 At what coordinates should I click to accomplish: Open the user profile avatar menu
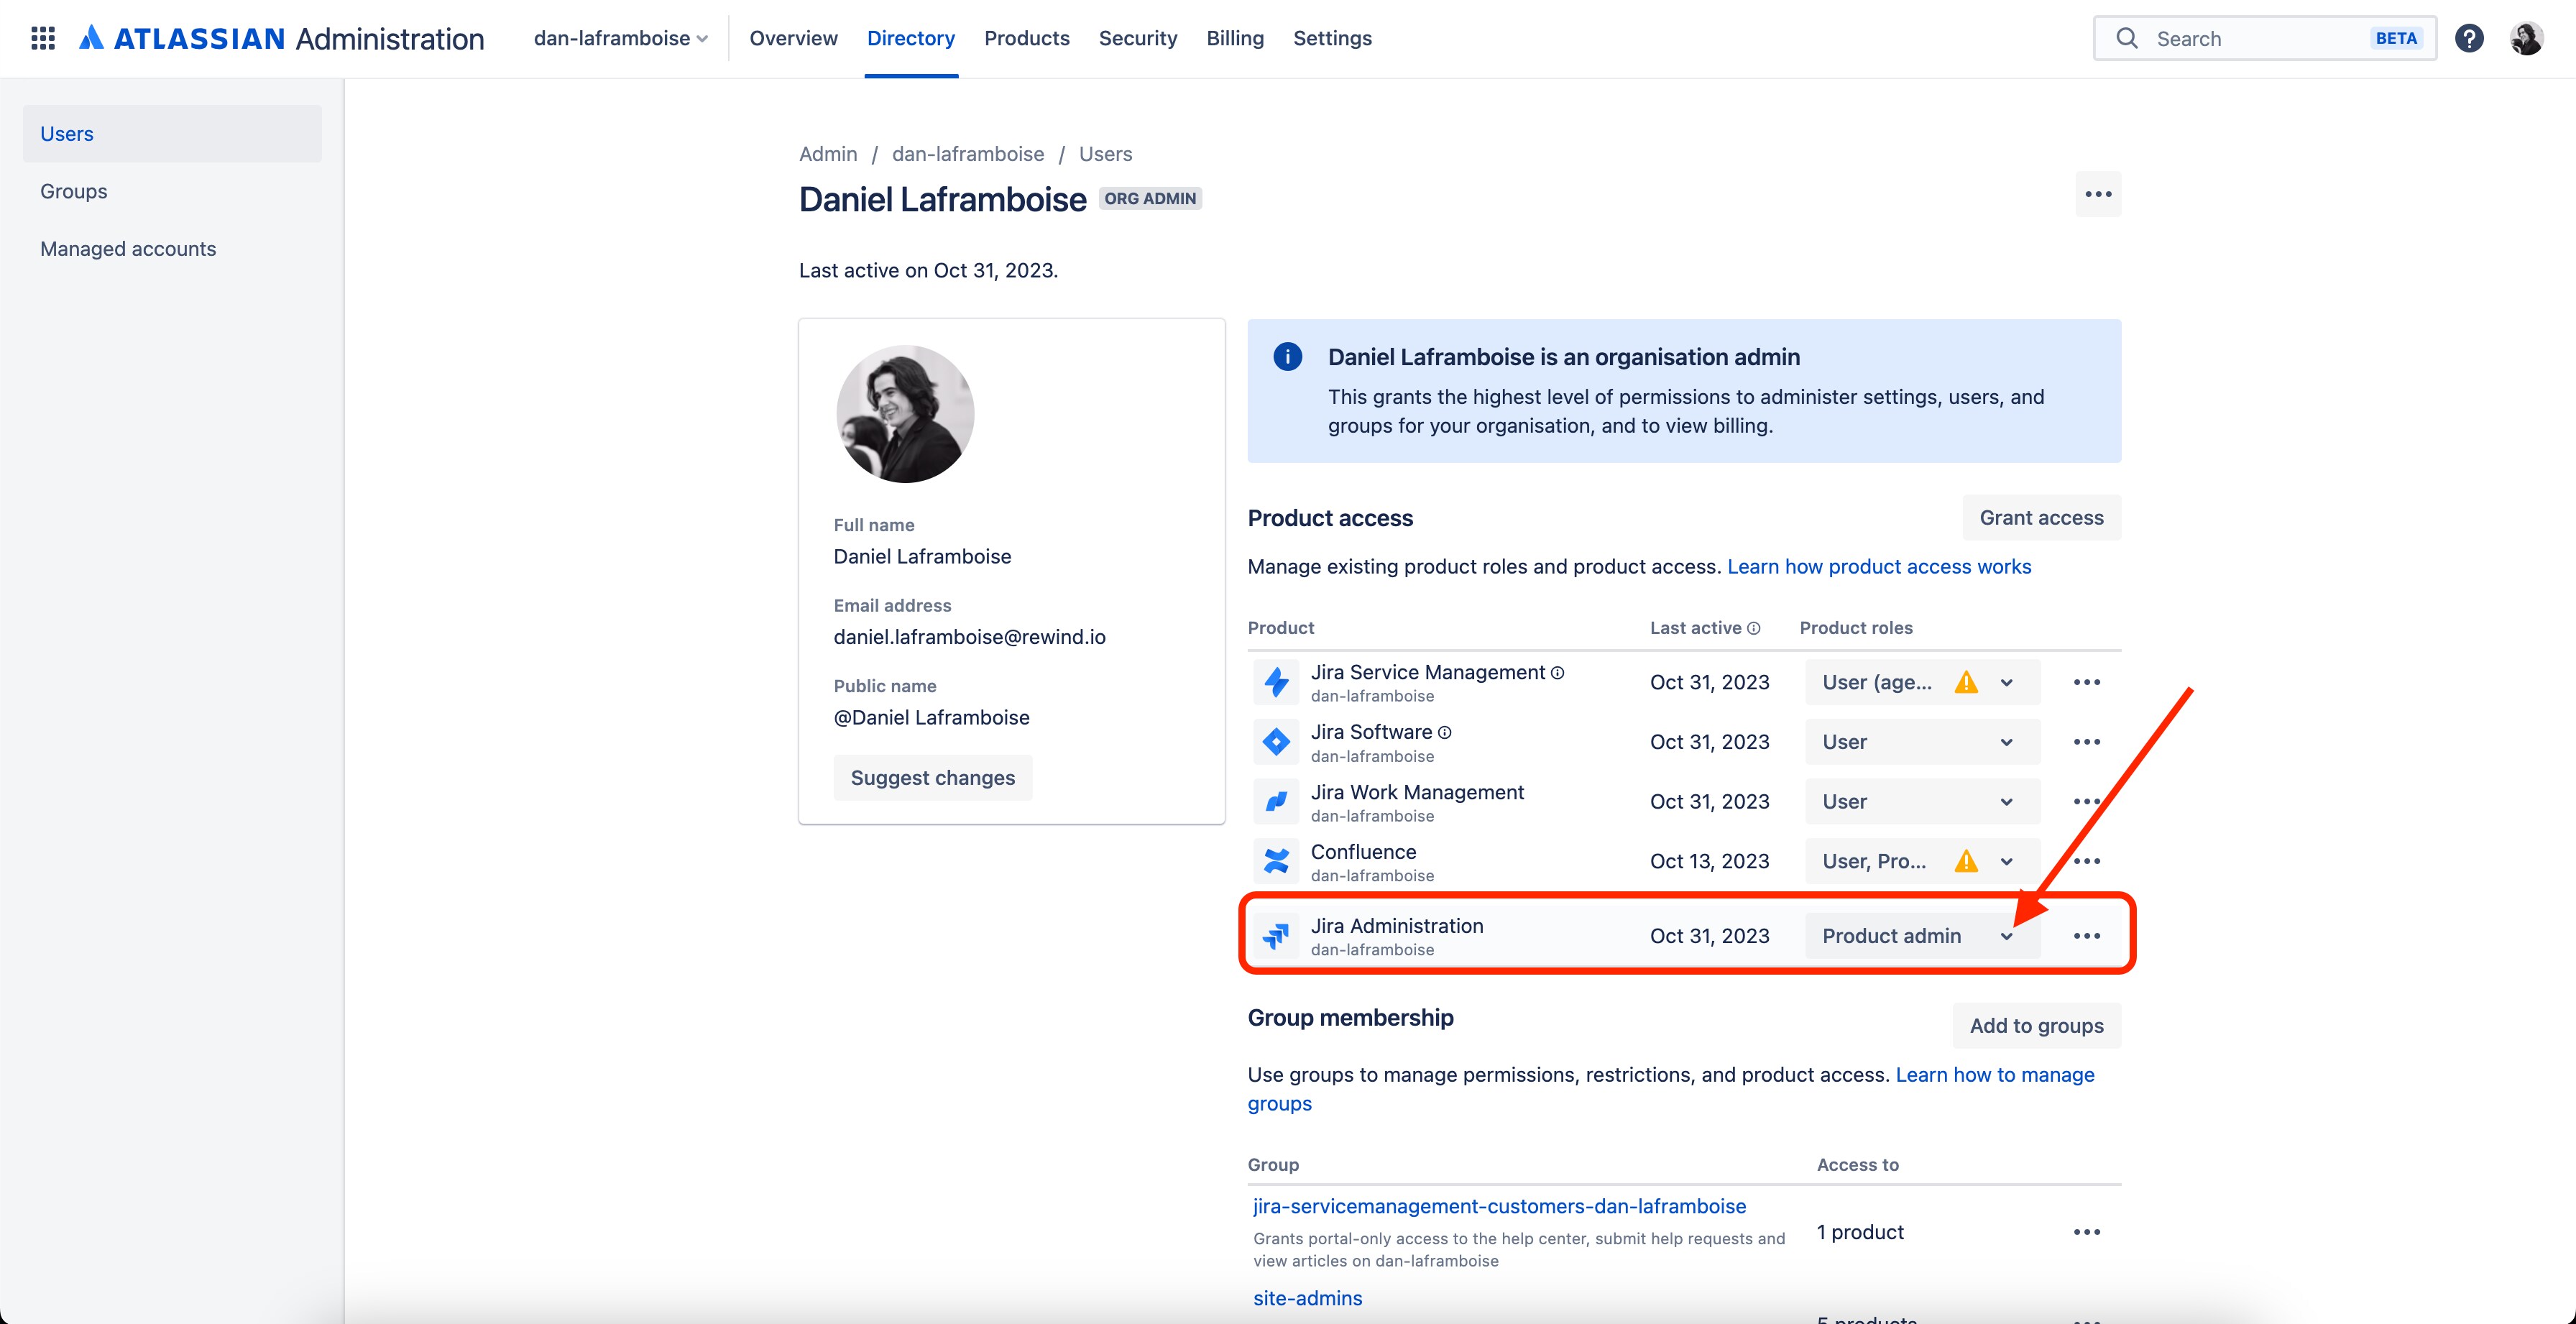(x=2526, y=38)
